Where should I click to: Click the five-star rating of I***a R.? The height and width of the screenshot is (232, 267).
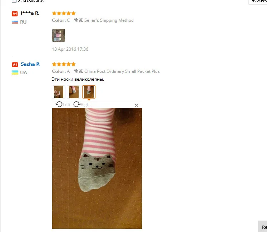point(64,13)
